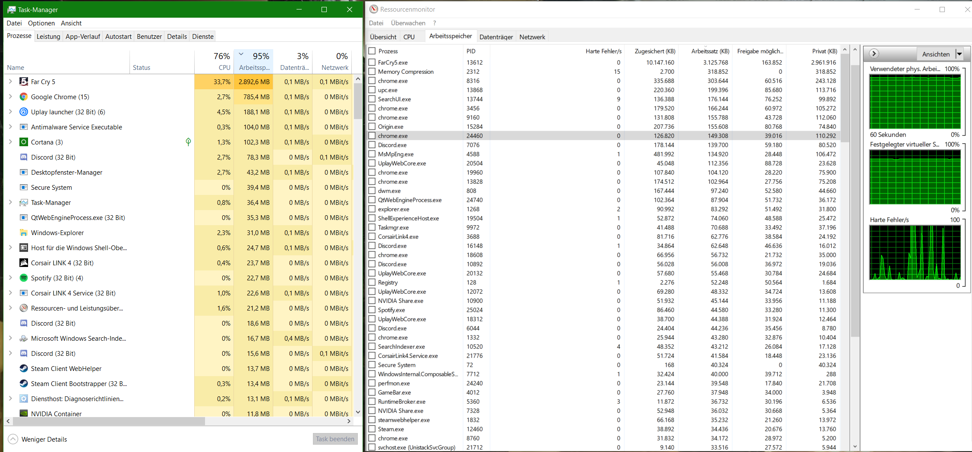
Task: Click the Uplay launcher icon
Action: click(24, 112)
